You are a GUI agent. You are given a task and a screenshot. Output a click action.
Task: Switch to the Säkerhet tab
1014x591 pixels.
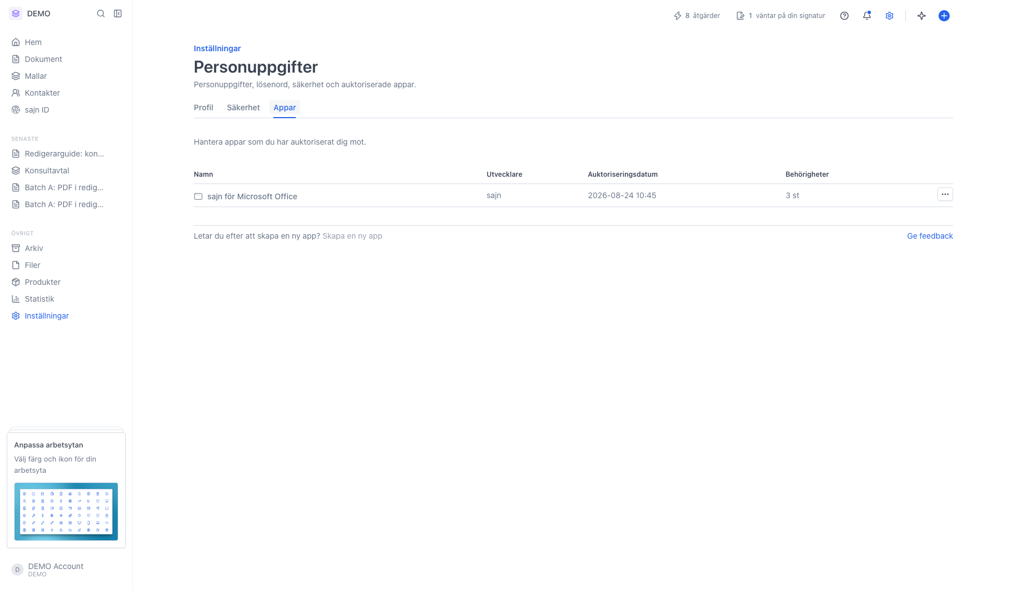click(x=243, y=108)
